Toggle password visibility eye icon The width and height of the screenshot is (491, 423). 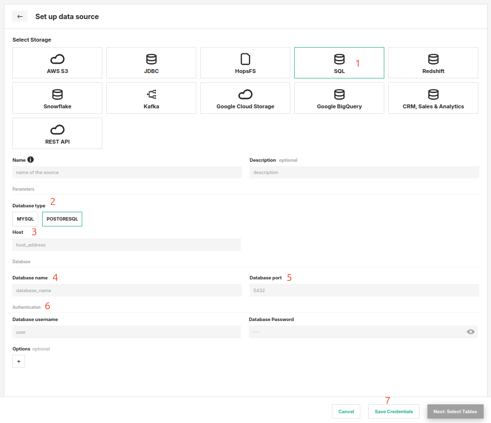pyautogui.click(x=470, y=332)
